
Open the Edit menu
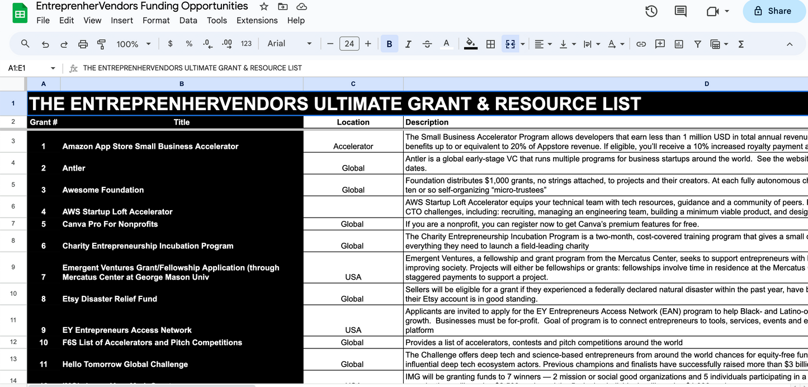67,20
